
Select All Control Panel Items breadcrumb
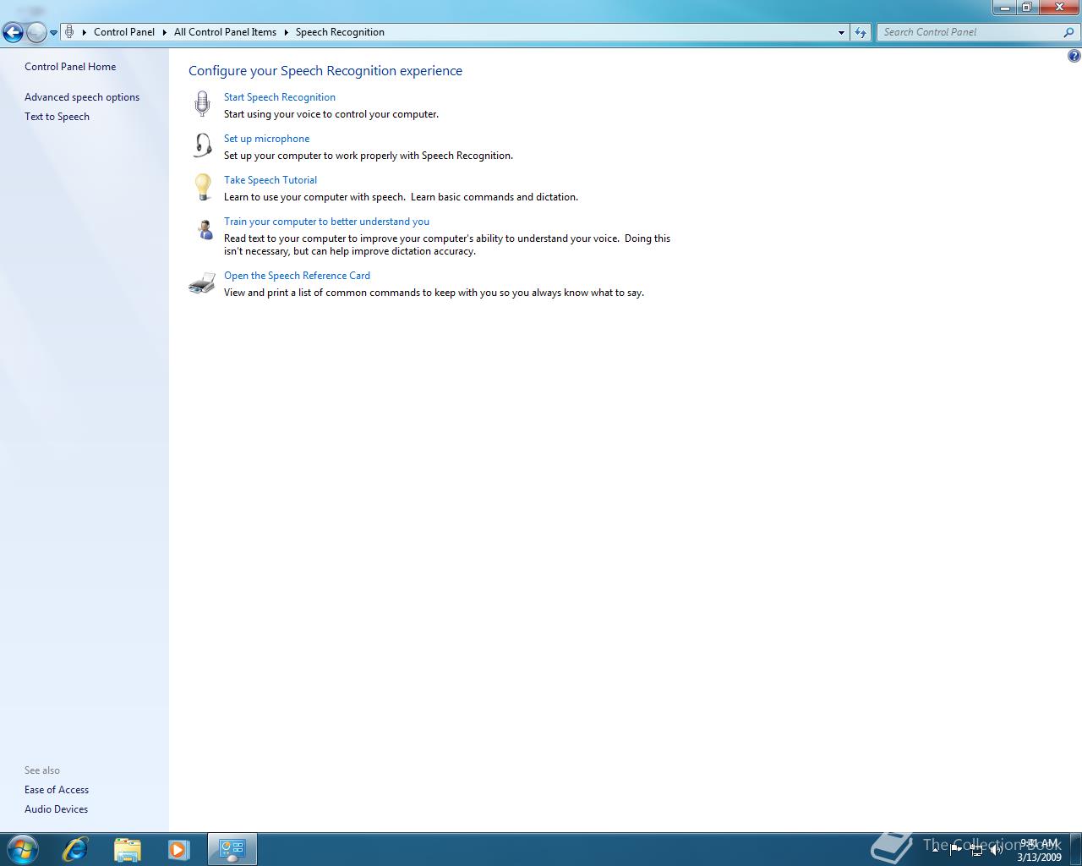pyautogui.click(x=225, y=32)
